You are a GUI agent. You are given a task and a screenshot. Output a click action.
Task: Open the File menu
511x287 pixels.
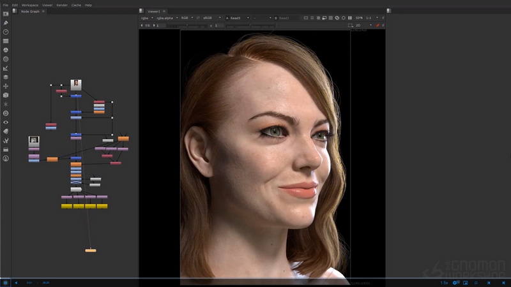pos(6,5)
